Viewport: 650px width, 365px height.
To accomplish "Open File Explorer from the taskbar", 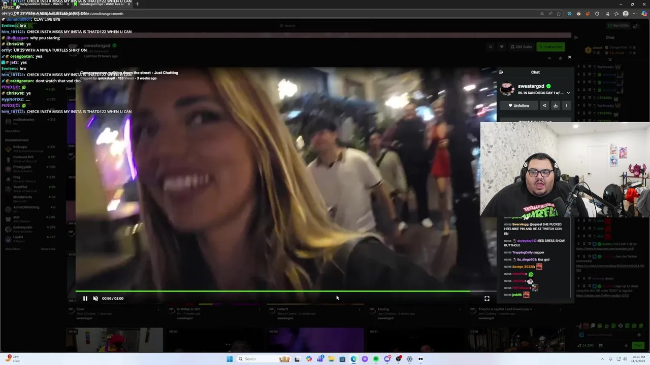I will click(x=331, y=359).
